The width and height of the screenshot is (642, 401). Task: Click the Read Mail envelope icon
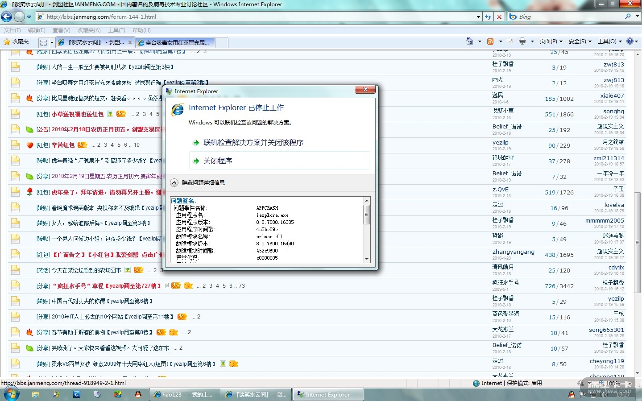(x=510, y=41)
